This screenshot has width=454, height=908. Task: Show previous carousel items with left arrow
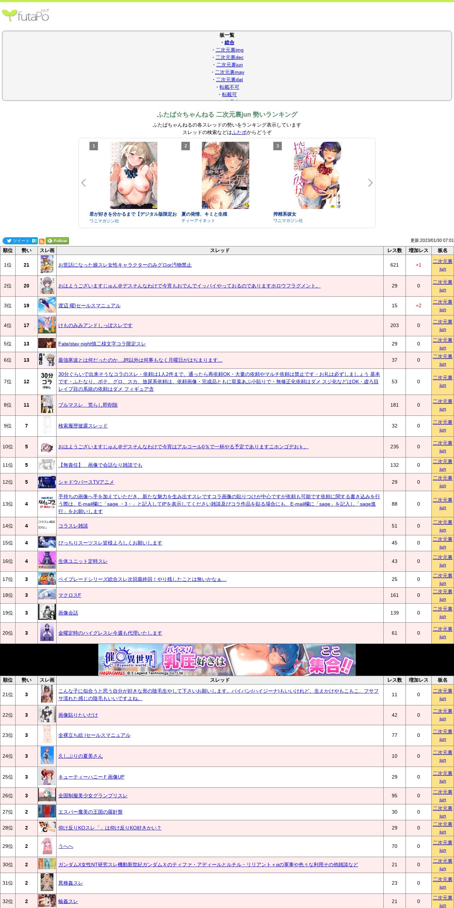pos(83,183)
